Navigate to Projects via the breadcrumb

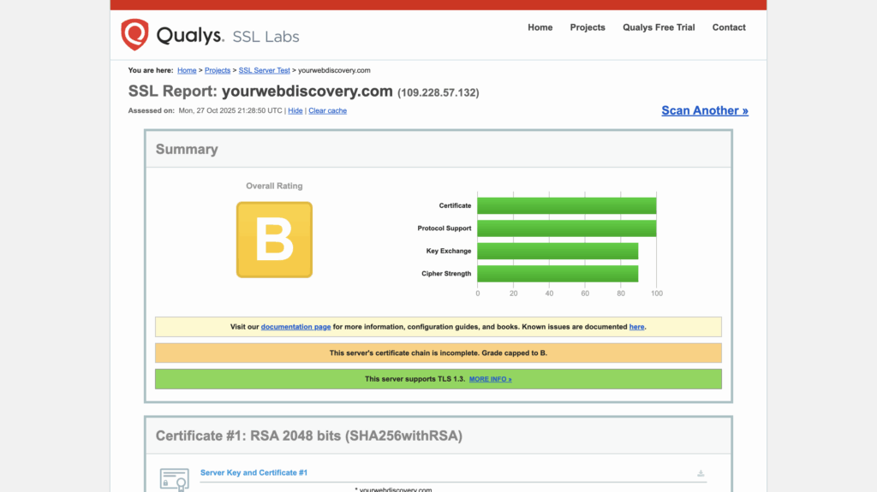[x=218, y=70]
